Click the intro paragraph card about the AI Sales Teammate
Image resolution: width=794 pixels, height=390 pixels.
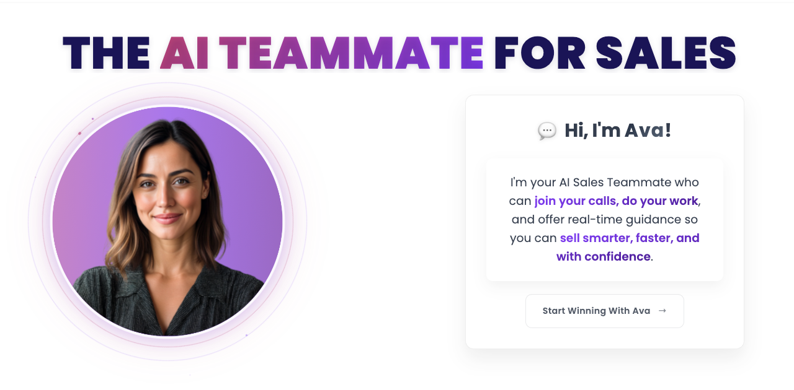tap(605, 220)
